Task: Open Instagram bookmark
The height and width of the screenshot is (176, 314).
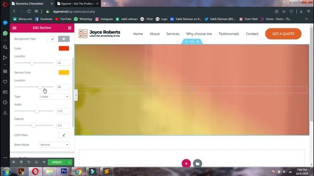Action: (104, 19)
